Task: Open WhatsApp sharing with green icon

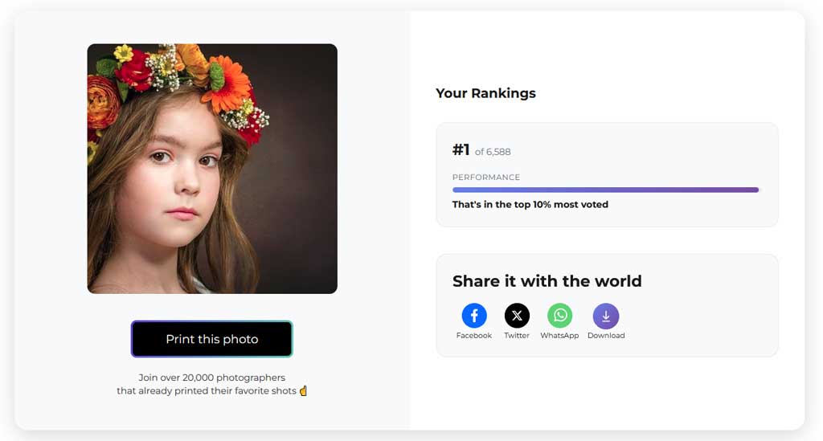Action: coord(560,316)
